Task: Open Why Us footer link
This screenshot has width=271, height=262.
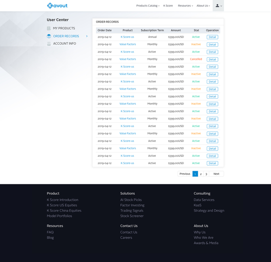Action: click(200, 232)
